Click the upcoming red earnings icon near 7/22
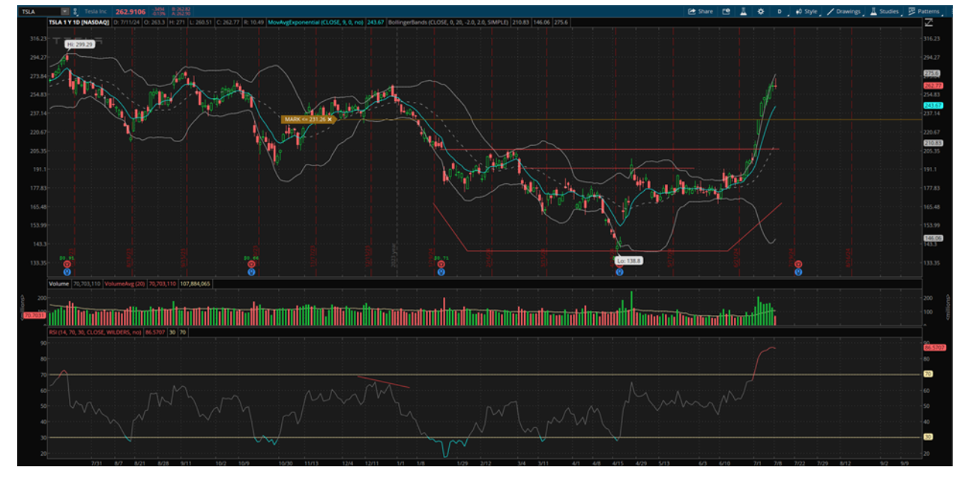The image size is (979, 482). tap(798, 264)
